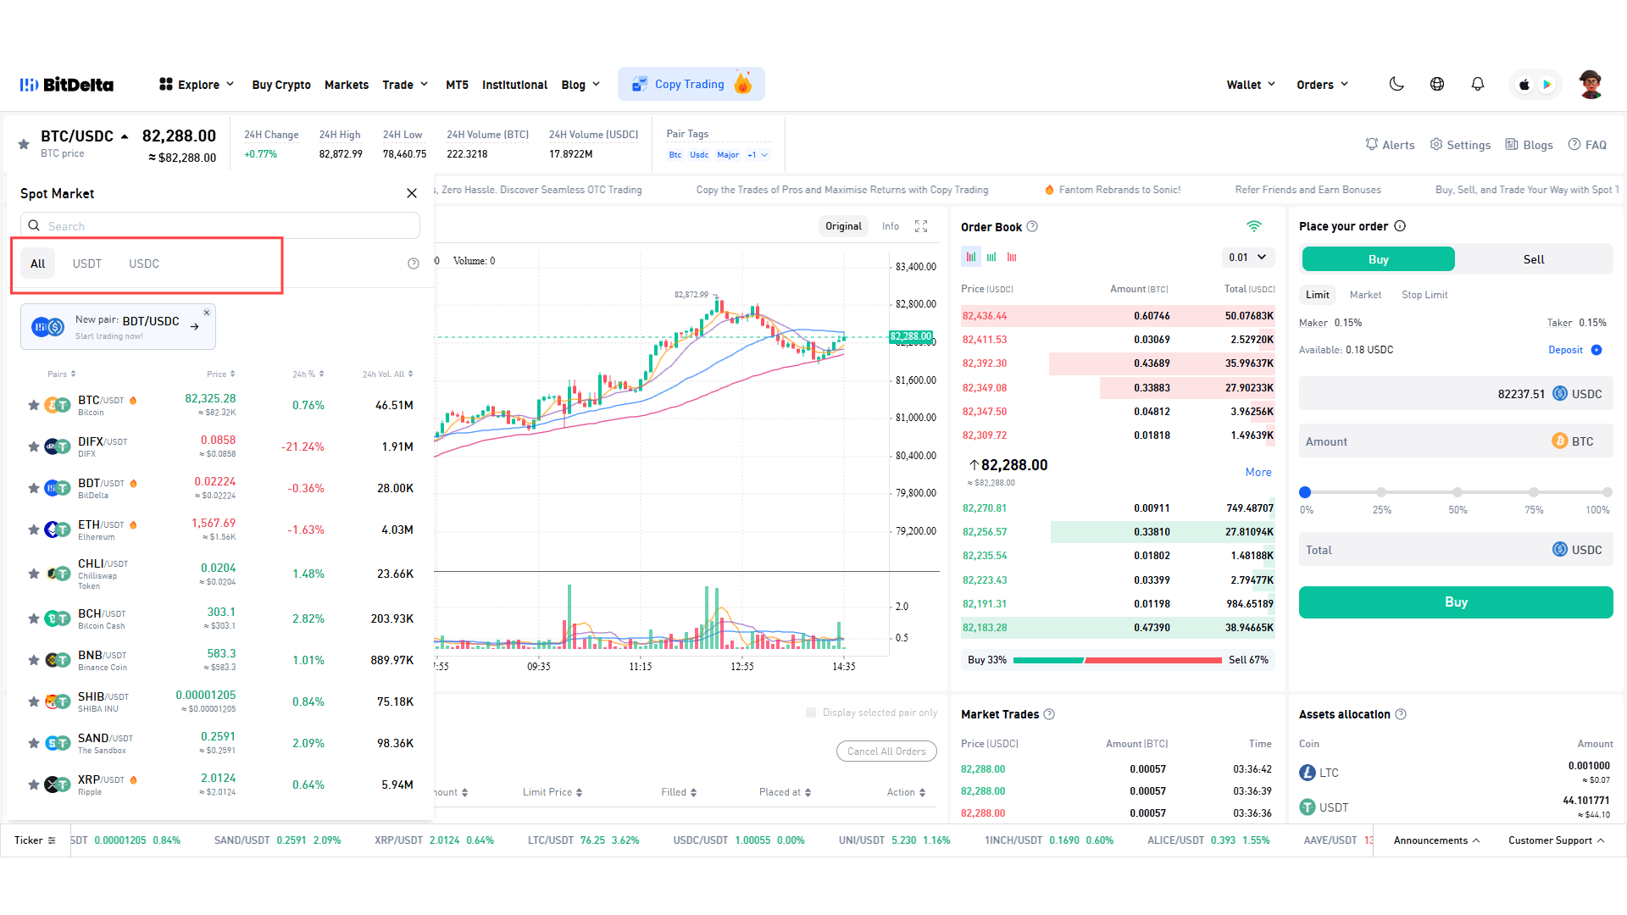
Task: Check Display selected pair only
Action: 811,713
